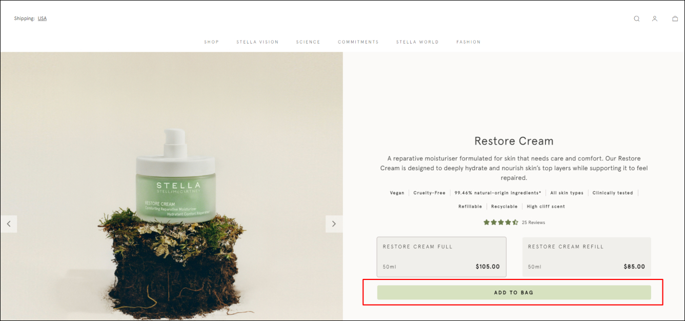685x321 pixels.
Task: Click the star rating icons
Action: click(500, 223)
